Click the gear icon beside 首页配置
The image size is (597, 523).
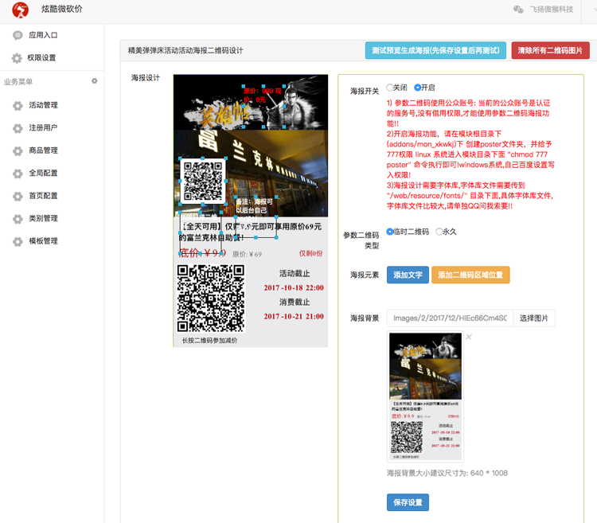18,196
